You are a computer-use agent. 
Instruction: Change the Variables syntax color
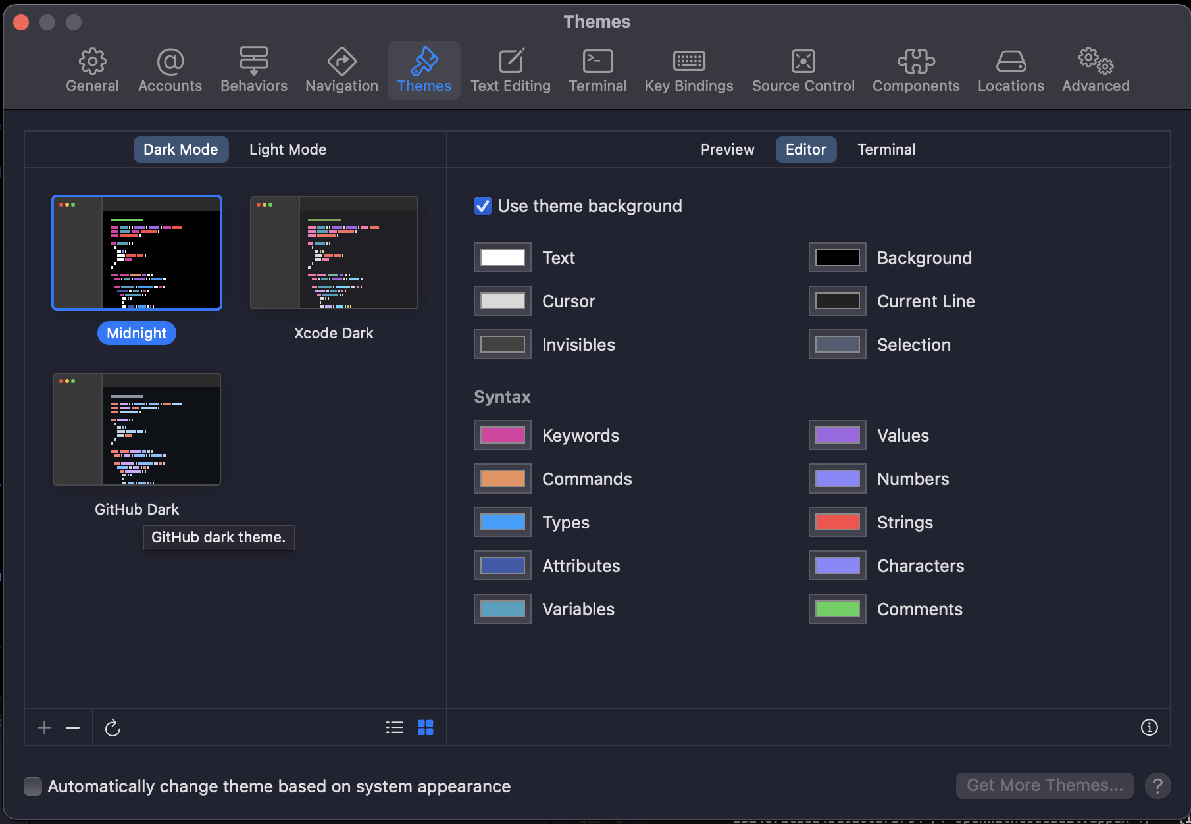click(x=503, y=609)
